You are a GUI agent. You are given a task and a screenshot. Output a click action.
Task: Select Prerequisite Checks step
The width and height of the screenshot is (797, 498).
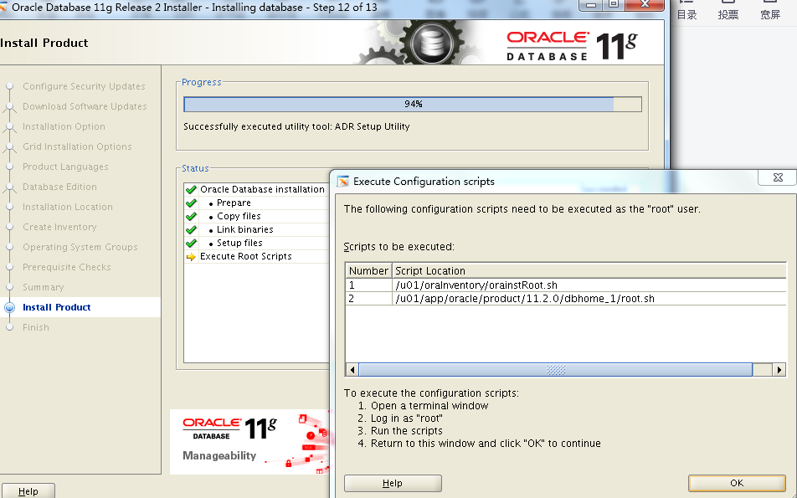tap(67, 267)
